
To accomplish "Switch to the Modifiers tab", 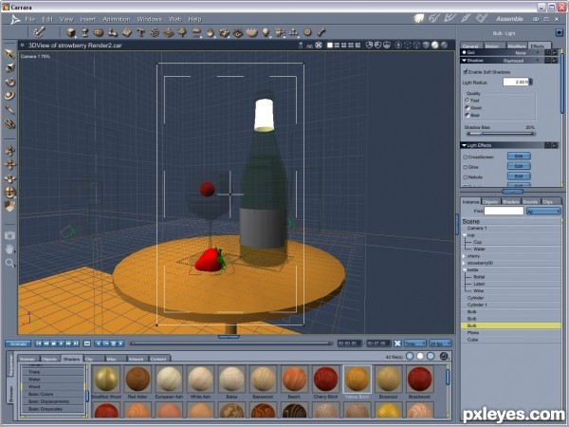I will [x=517, y=46].
